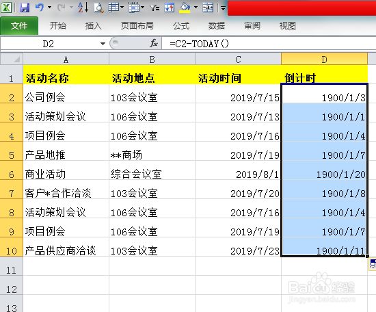Switch to the 开始 tab

[58, 26]
